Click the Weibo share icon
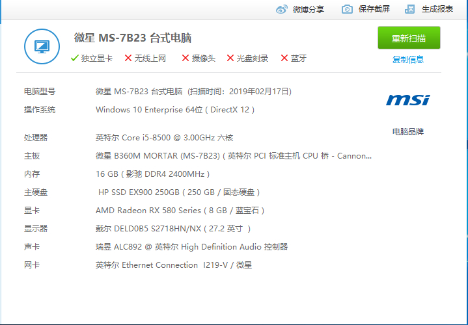This screenshot has width=468, height=325. 281,9
